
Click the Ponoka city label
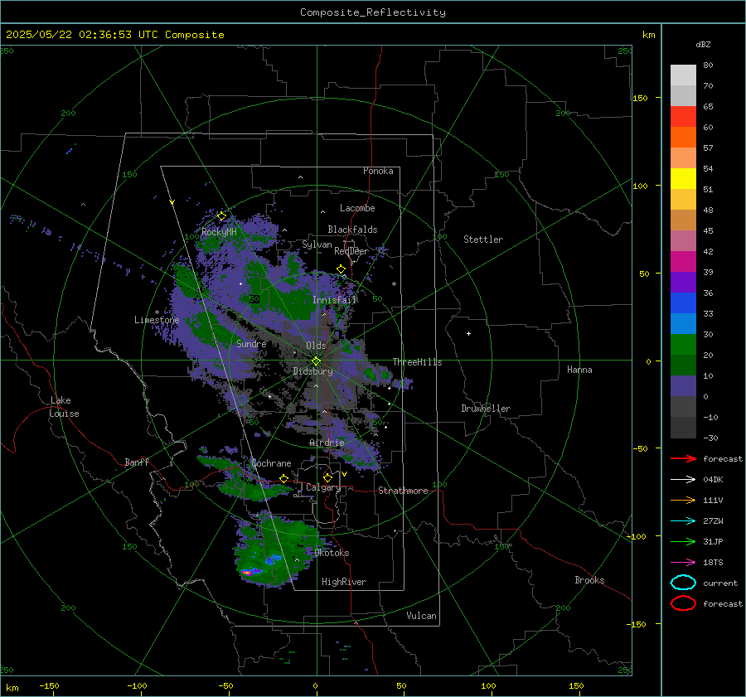point(378,171)
